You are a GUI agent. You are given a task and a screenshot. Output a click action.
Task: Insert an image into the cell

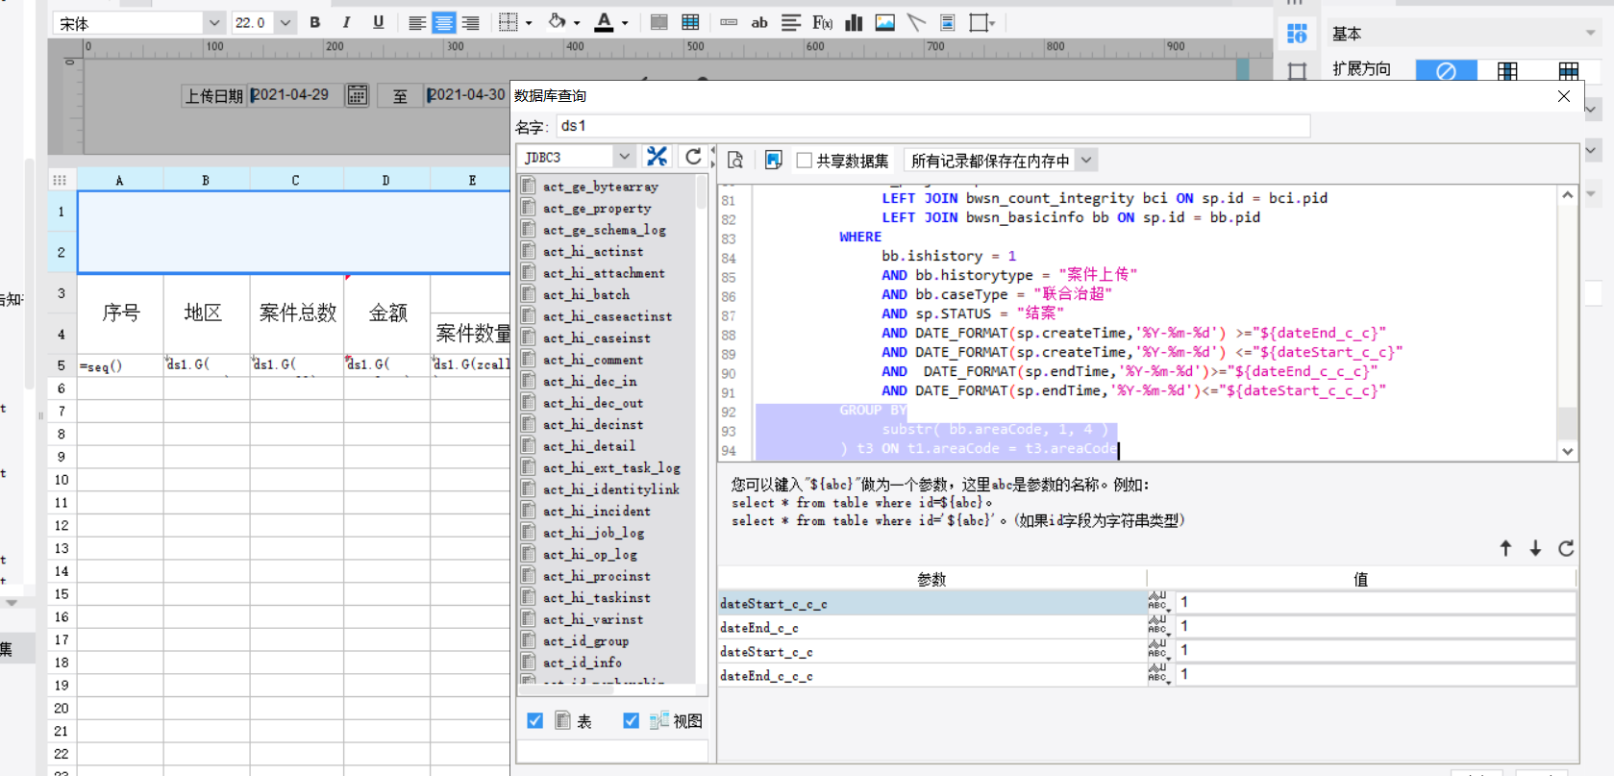885,23
